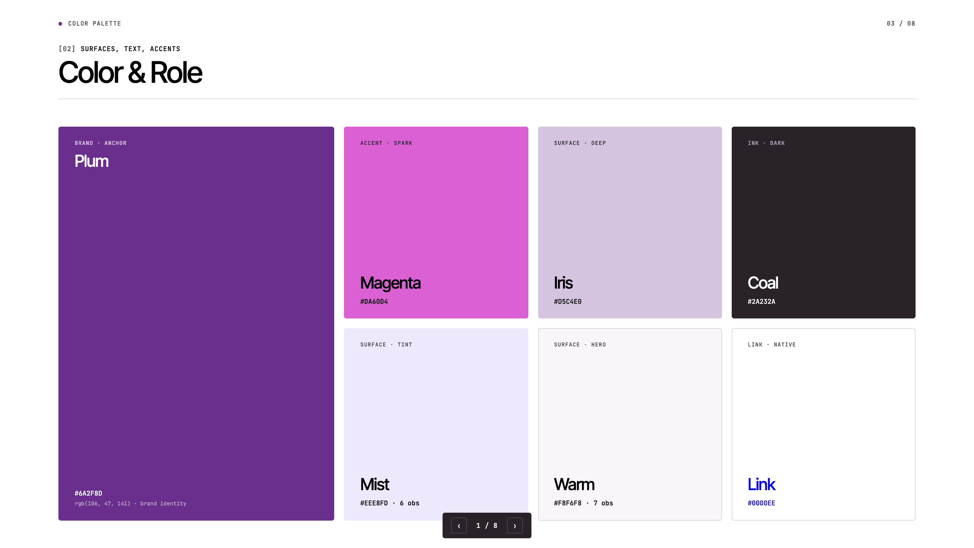The width and height of the screenshot is (974, 548).
Task: Click the #DA60D4 hex value
Action: pyautogui.click(x=373, y=301)
